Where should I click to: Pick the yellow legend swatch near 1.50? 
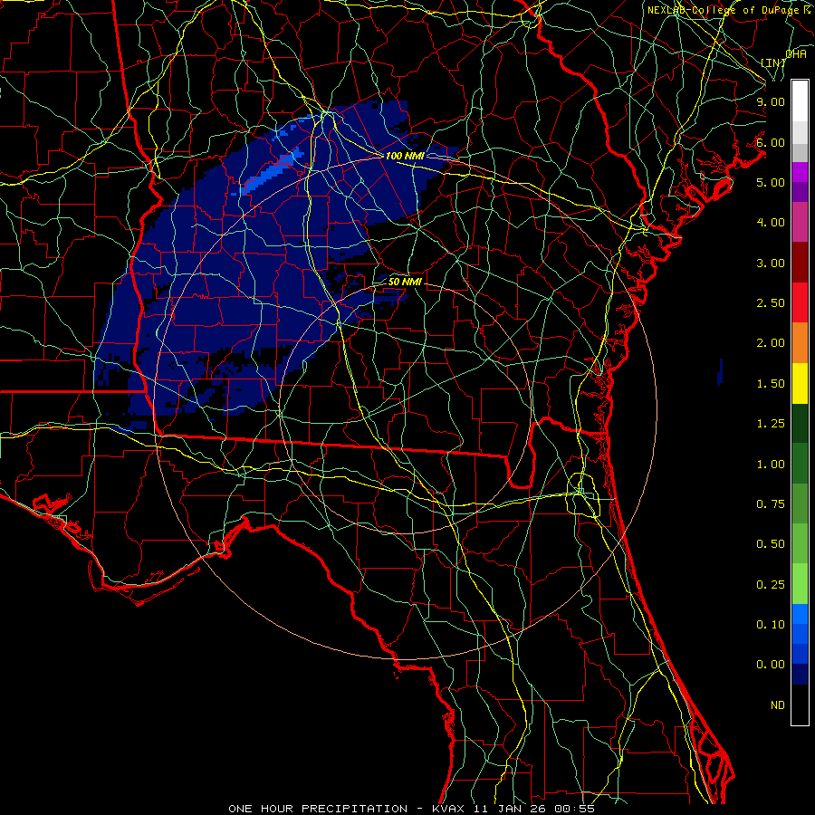800,383
